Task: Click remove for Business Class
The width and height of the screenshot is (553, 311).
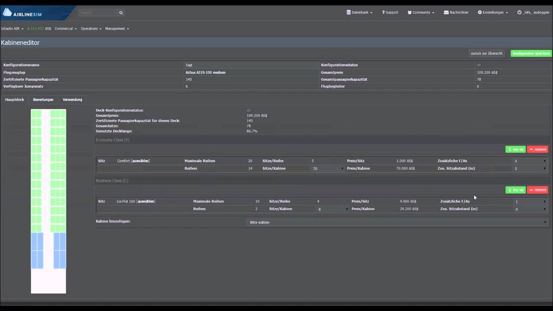Action: click(x=537, y=190)
